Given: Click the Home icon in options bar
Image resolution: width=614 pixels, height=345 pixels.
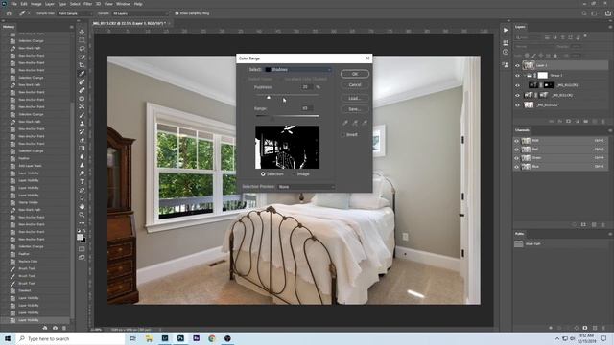Looking at the screenshot, I should pos(9,13).
